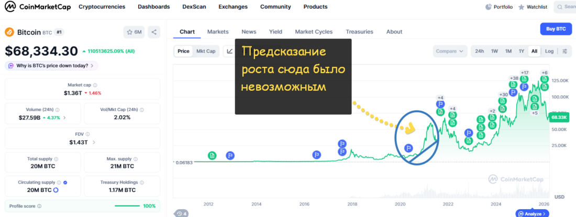Switch to the Market Cycles tab
The width and height of the screenshot is (576, 217).
(x=314, y=32)
